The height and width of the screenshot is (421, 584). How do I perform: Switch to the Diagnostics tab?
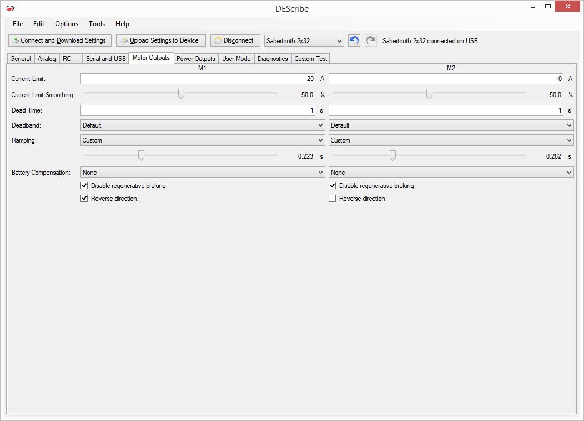click(273, 59)
